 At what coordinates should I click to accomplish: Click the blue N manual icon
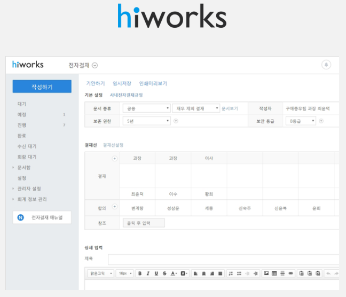[x=20, y=217]
